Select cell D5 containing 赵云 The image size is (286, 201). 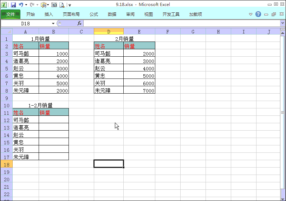pos(109,68)
